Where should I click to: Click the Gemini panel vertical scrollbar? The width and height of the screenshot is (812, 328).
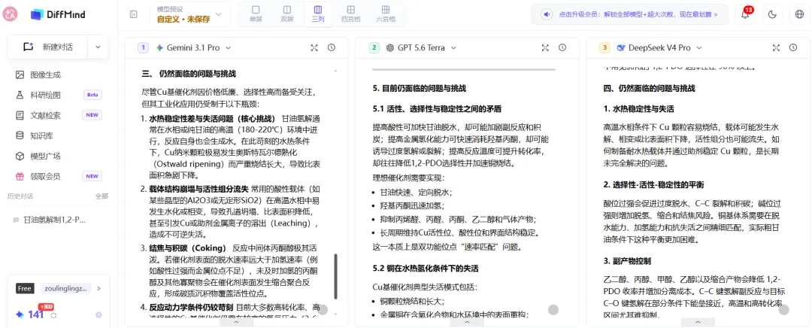coord(336,275)
